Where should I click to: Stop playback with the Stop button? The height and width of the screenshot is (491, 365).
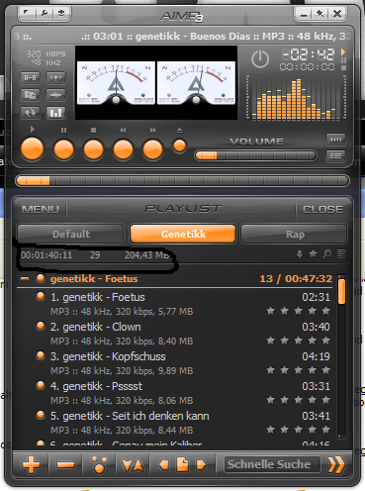tap(93, 149)
